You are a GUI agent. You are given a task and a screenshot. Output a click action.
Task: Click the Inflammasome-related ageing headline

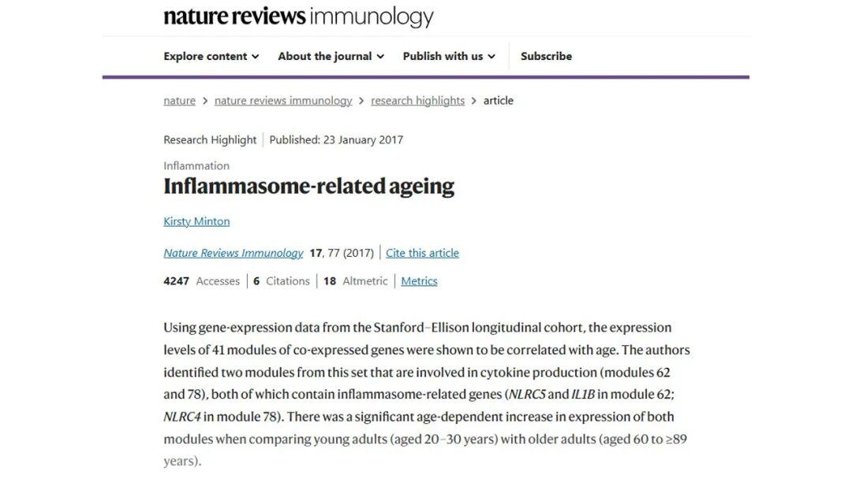point(308,187)
